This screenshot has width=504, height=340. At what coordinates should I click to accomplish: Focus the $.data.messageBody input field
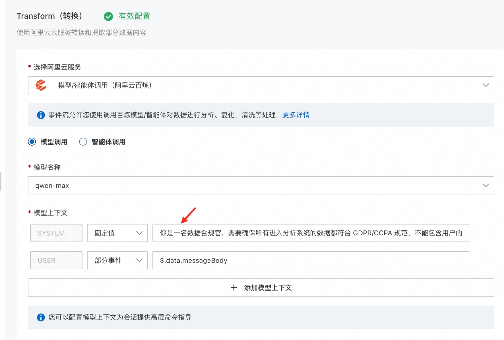point(311,260)
